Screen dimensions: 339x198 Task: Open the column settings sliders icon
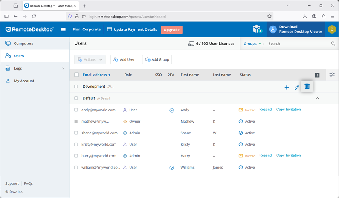(332, 75)
